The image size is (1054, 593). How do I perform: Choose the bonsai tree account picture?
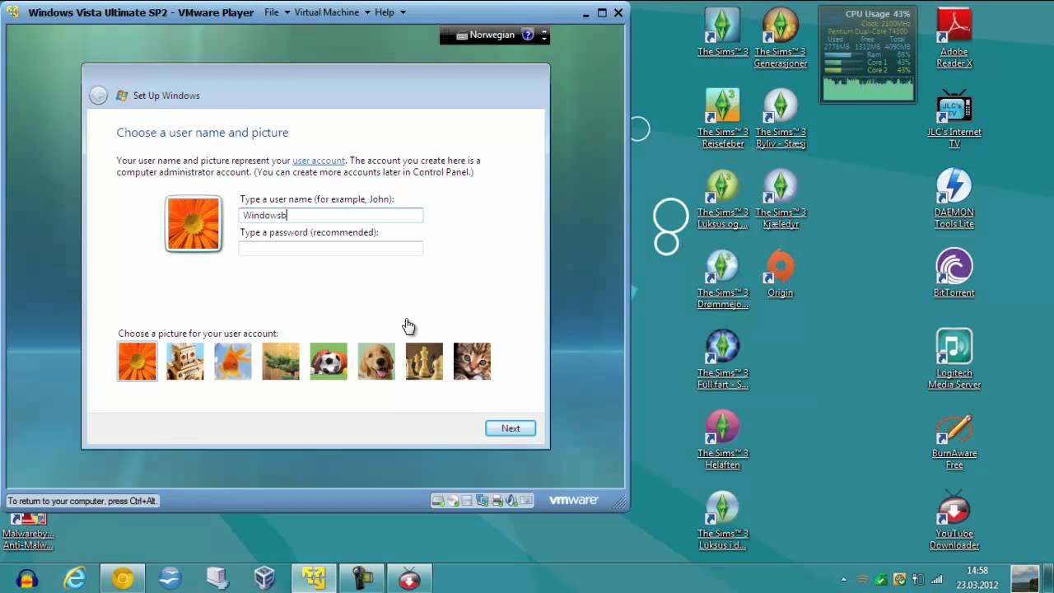pos(281,362)
